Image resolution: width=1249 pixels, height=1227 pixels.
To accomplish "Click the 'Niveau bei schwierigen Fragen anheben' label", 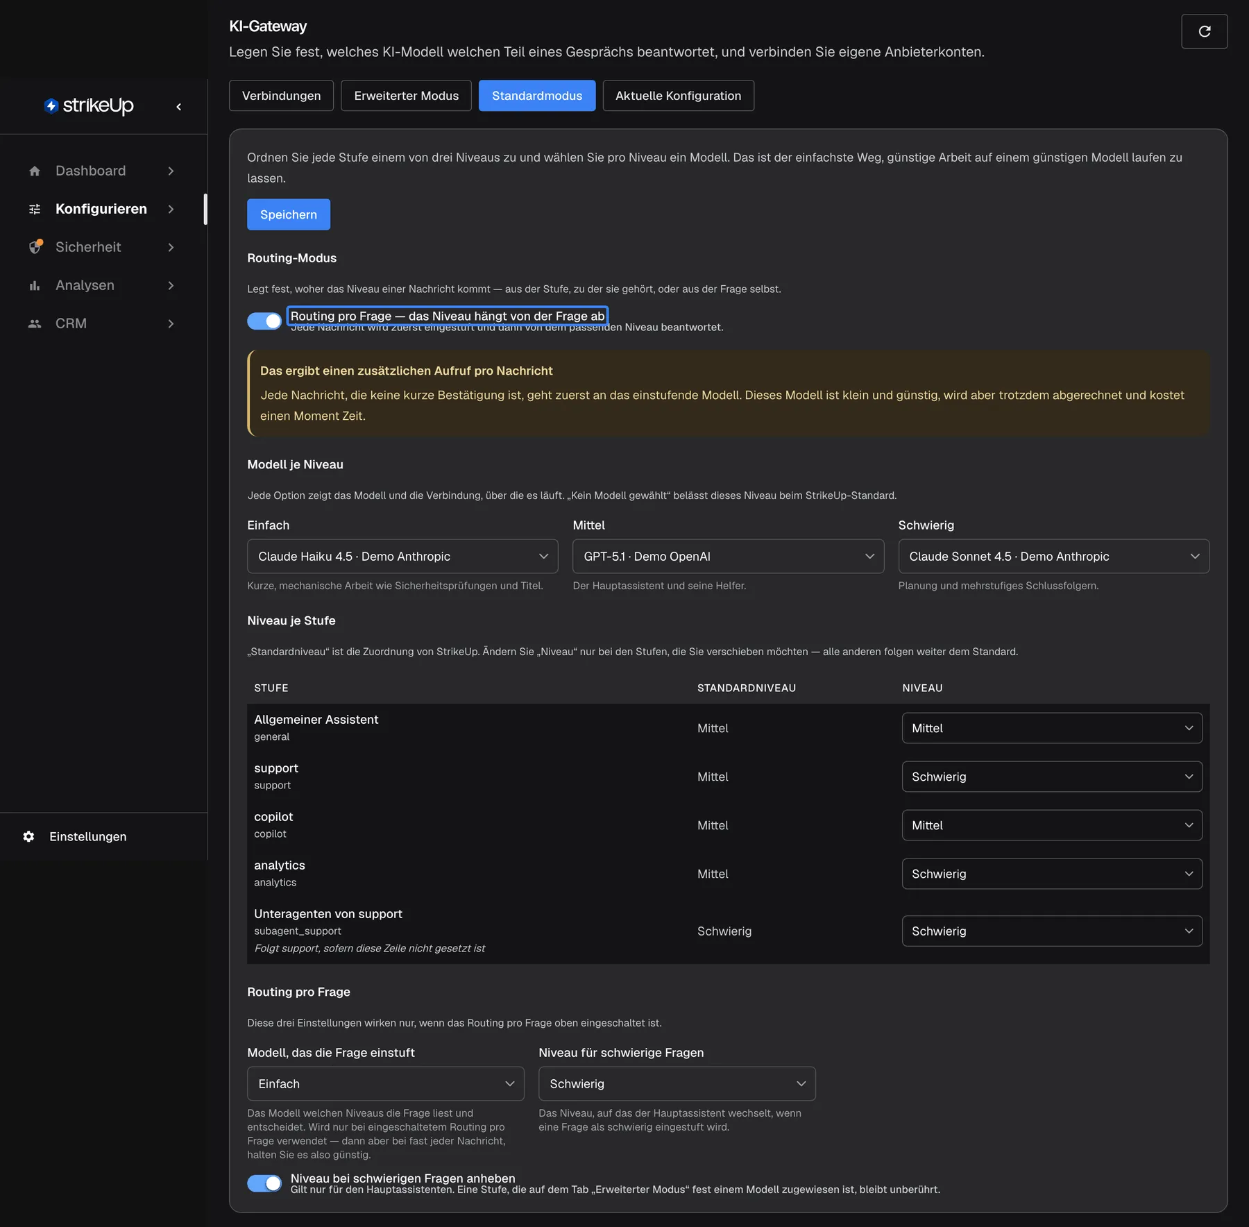I will (x=402, y=1178).
